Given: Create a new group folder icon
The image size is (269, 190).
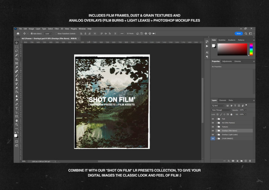Looking at the screenshot, I should tap(241, 161).
